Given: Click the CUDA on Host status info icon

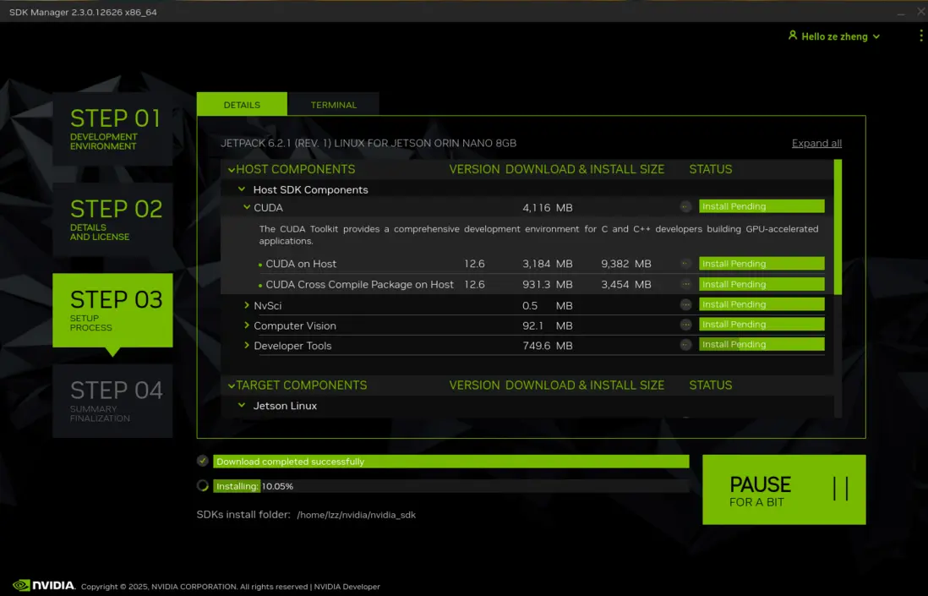Looking at the screenshot, I should tap(685, 264).
